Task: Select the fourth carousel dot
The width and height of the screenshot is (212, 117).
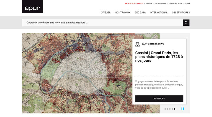Action: (x=172, y=109)
